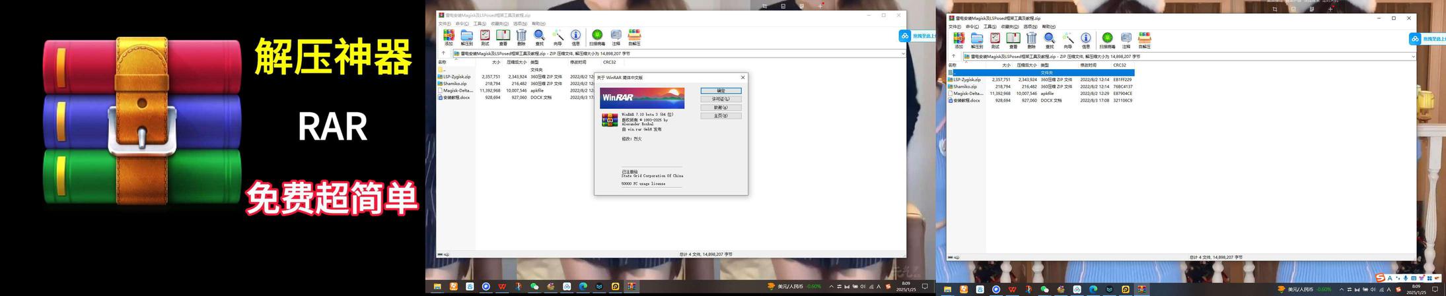Expand address bar dropdown in right window

coord(1413,57)
